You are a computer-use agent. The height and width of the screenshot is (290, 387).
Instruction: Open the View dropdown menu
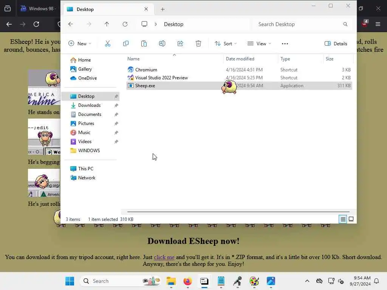[x=259, y=44]
